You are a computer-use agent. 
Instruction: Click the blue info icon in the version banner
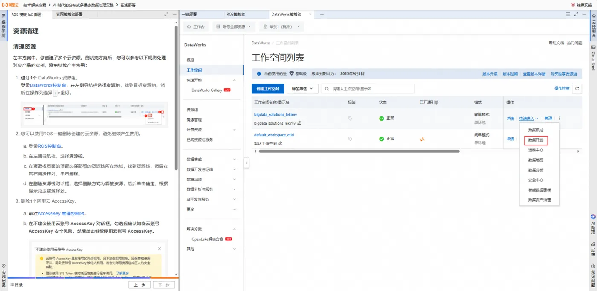pos(258,73)
